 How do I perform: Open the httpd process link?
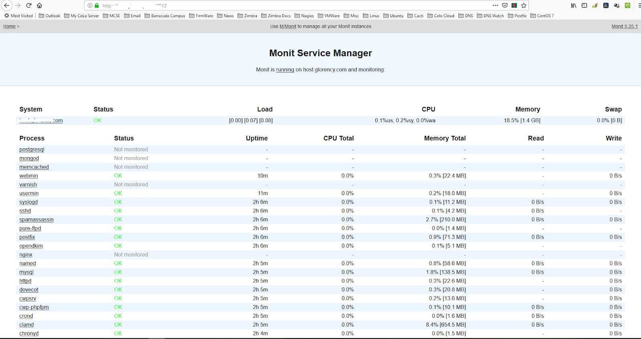click(25, 281)
